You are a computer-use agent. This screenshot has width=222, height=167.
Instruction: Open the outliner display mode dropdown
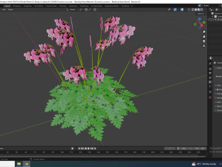coord(211,10)
